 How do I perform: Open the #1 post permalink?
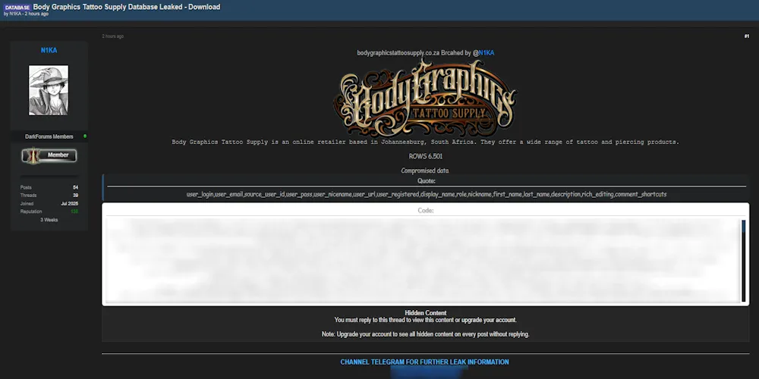click(746, 36)
